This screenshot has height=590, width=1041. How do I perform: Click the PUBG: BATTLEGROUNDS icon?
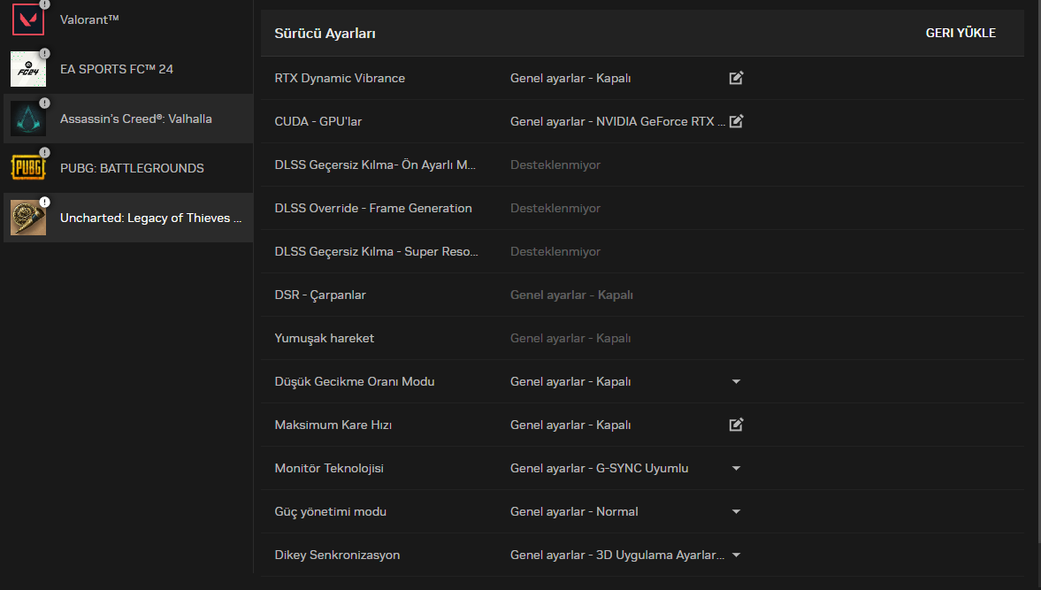pos(27,168)
